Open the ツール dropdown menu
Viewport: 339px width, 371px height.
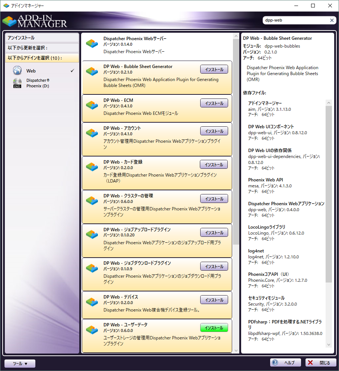click(20, 364)
